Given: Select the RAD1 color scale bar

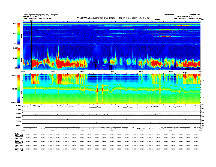Looking at the screenshot, I should click(19, 58).
